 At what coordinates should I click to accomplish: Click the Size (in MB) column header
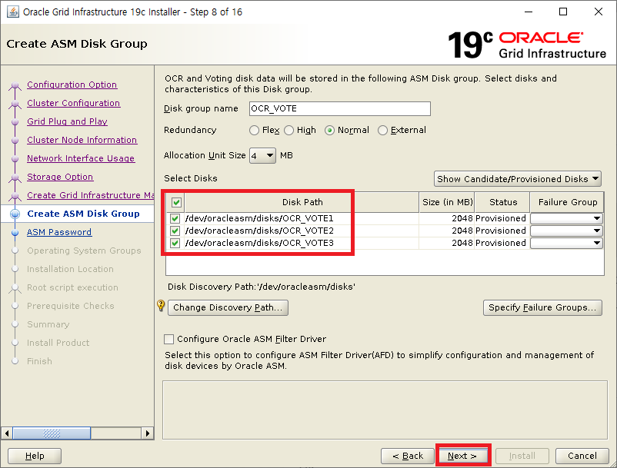tap(447, 202)
